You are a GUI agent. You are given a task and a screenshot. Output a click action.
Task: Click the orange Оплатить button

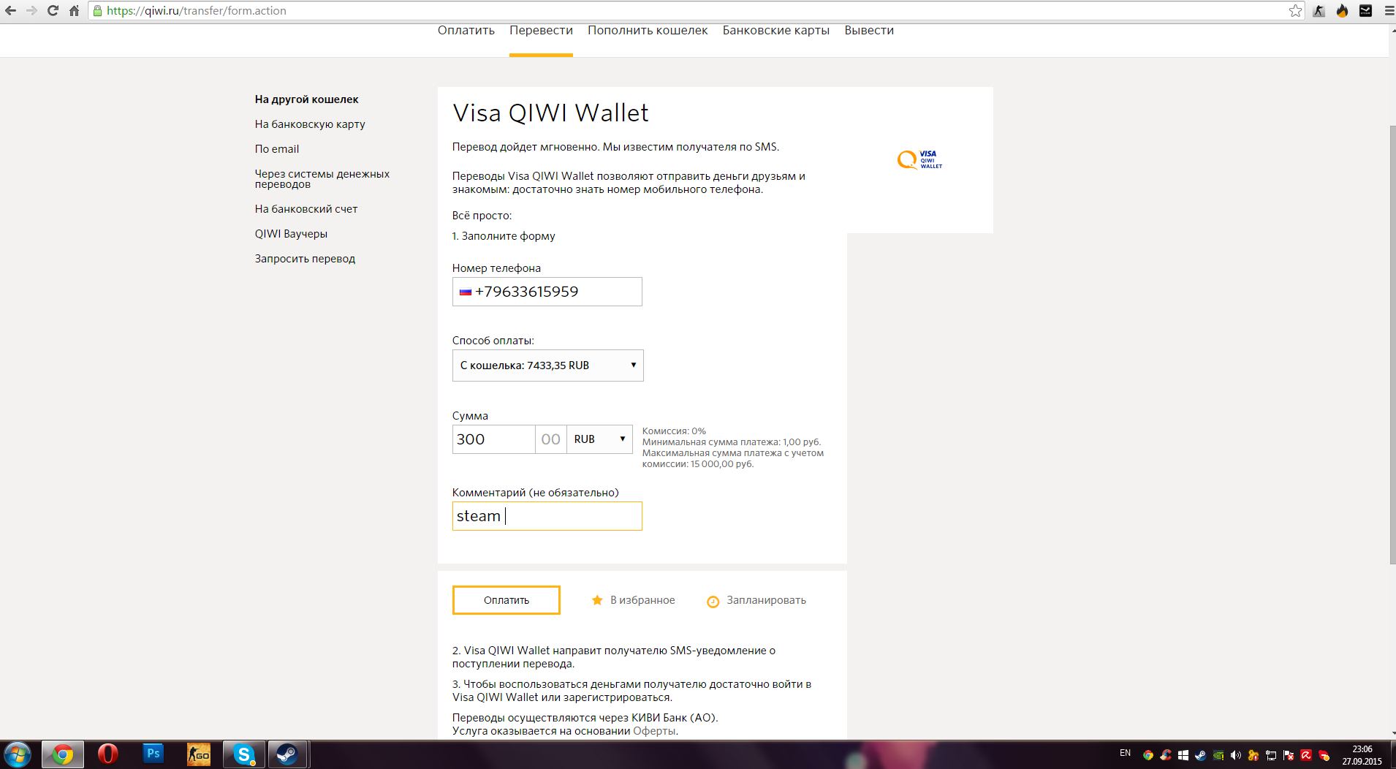pyautogui.click(x=507, y=600)
